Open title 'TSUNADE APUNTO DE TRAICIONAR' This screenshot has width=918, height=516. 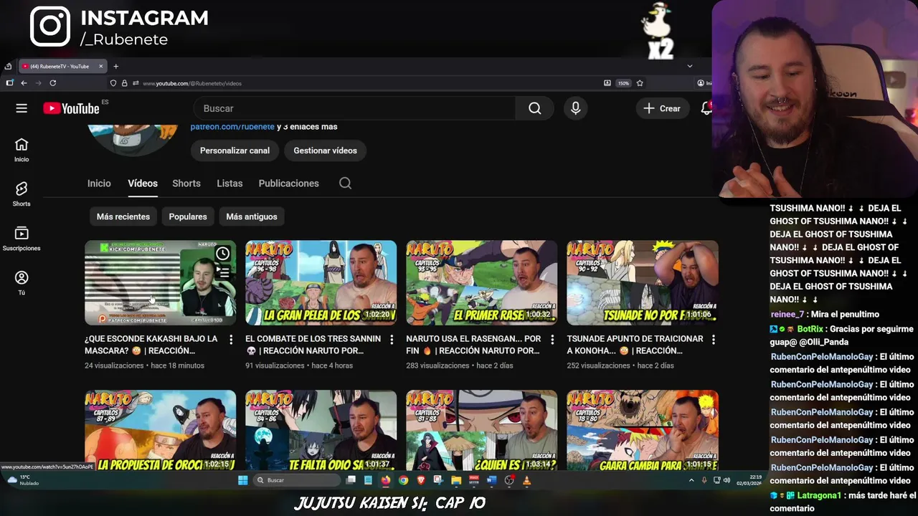pos(635,345)
